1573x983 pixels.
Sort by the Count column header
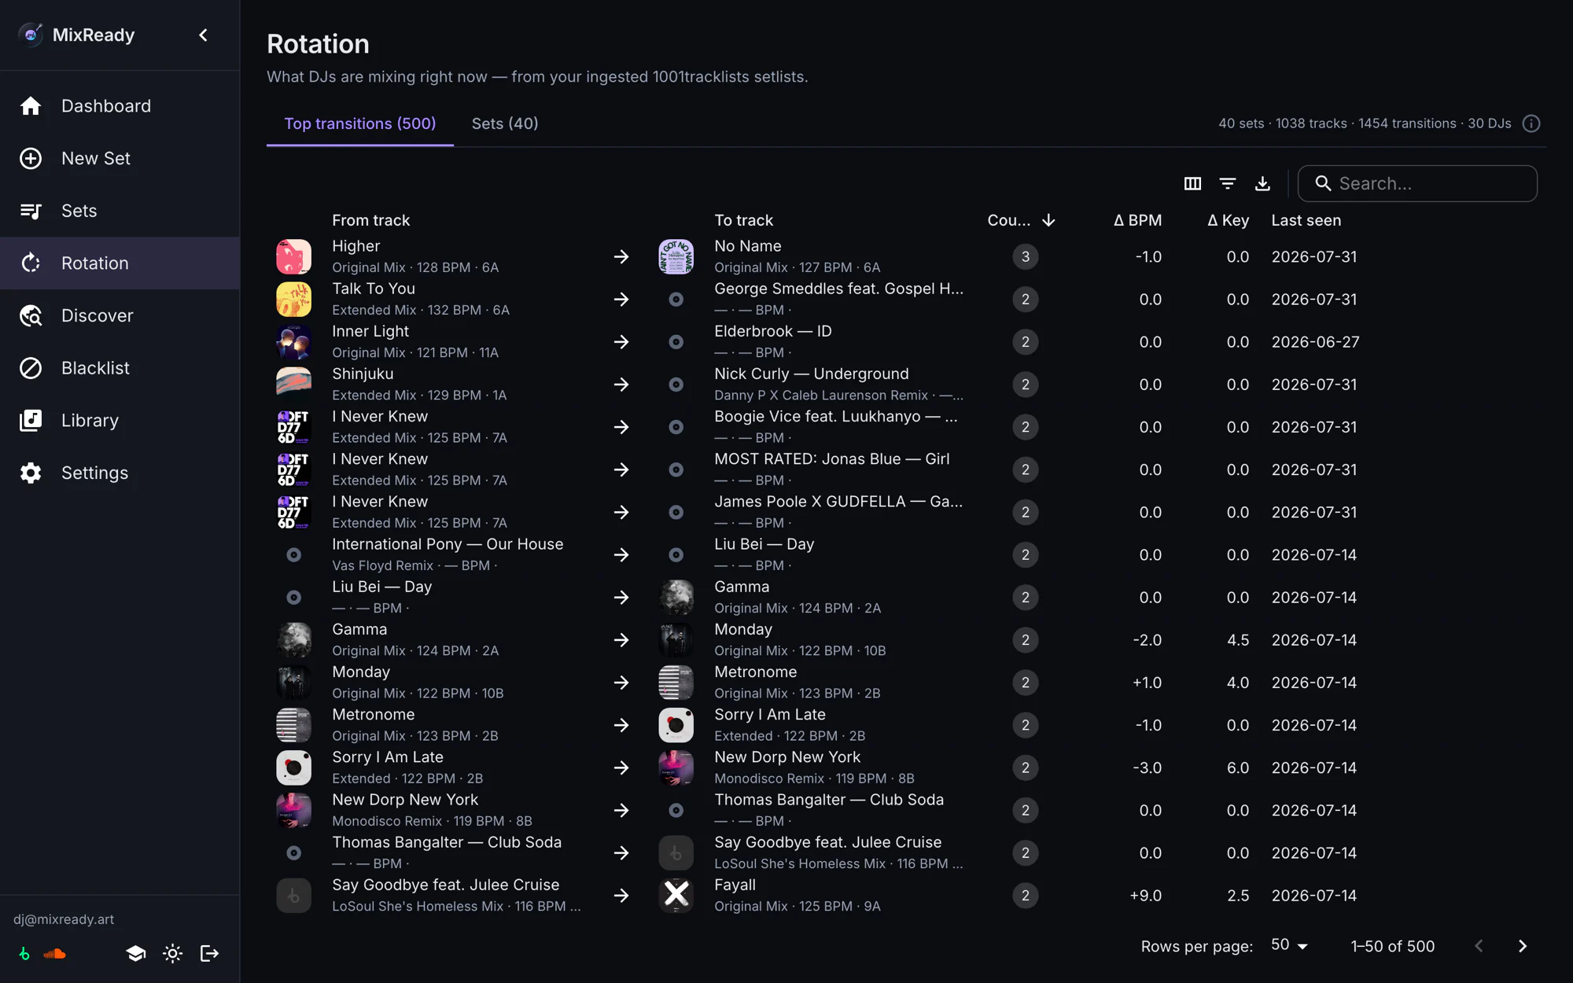coord(1009,220)
